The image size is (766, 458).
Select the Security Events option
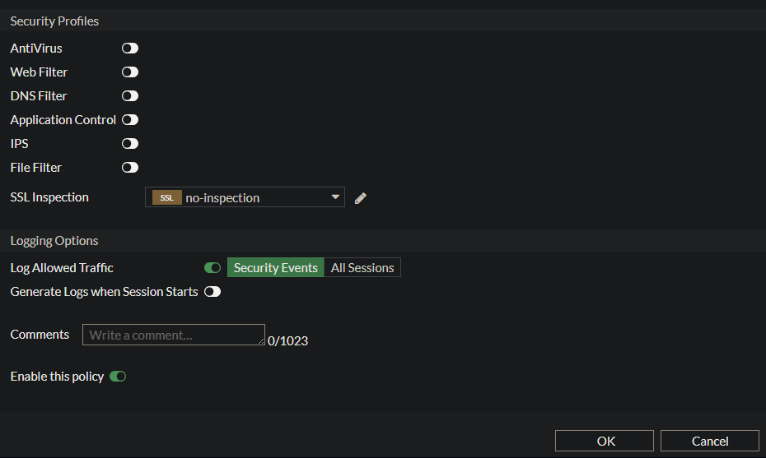pyautogui.click(x=275, y=268)
